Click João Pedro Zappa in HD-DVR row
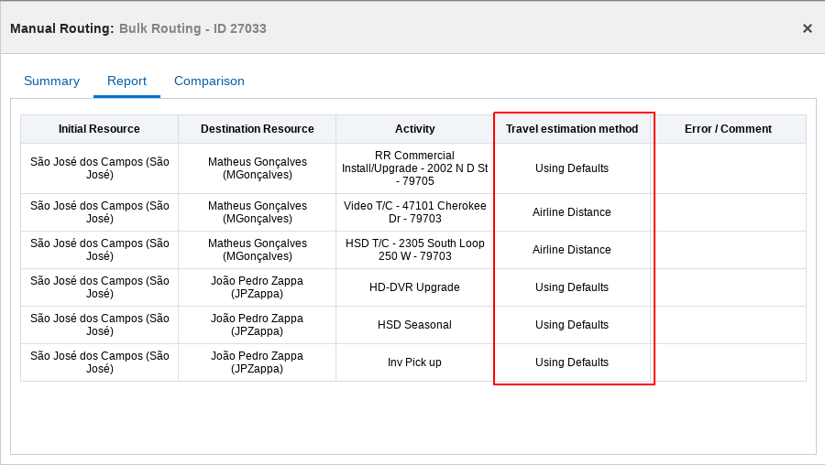The width and height of the screenshot is (825, 465). (257, 287)
